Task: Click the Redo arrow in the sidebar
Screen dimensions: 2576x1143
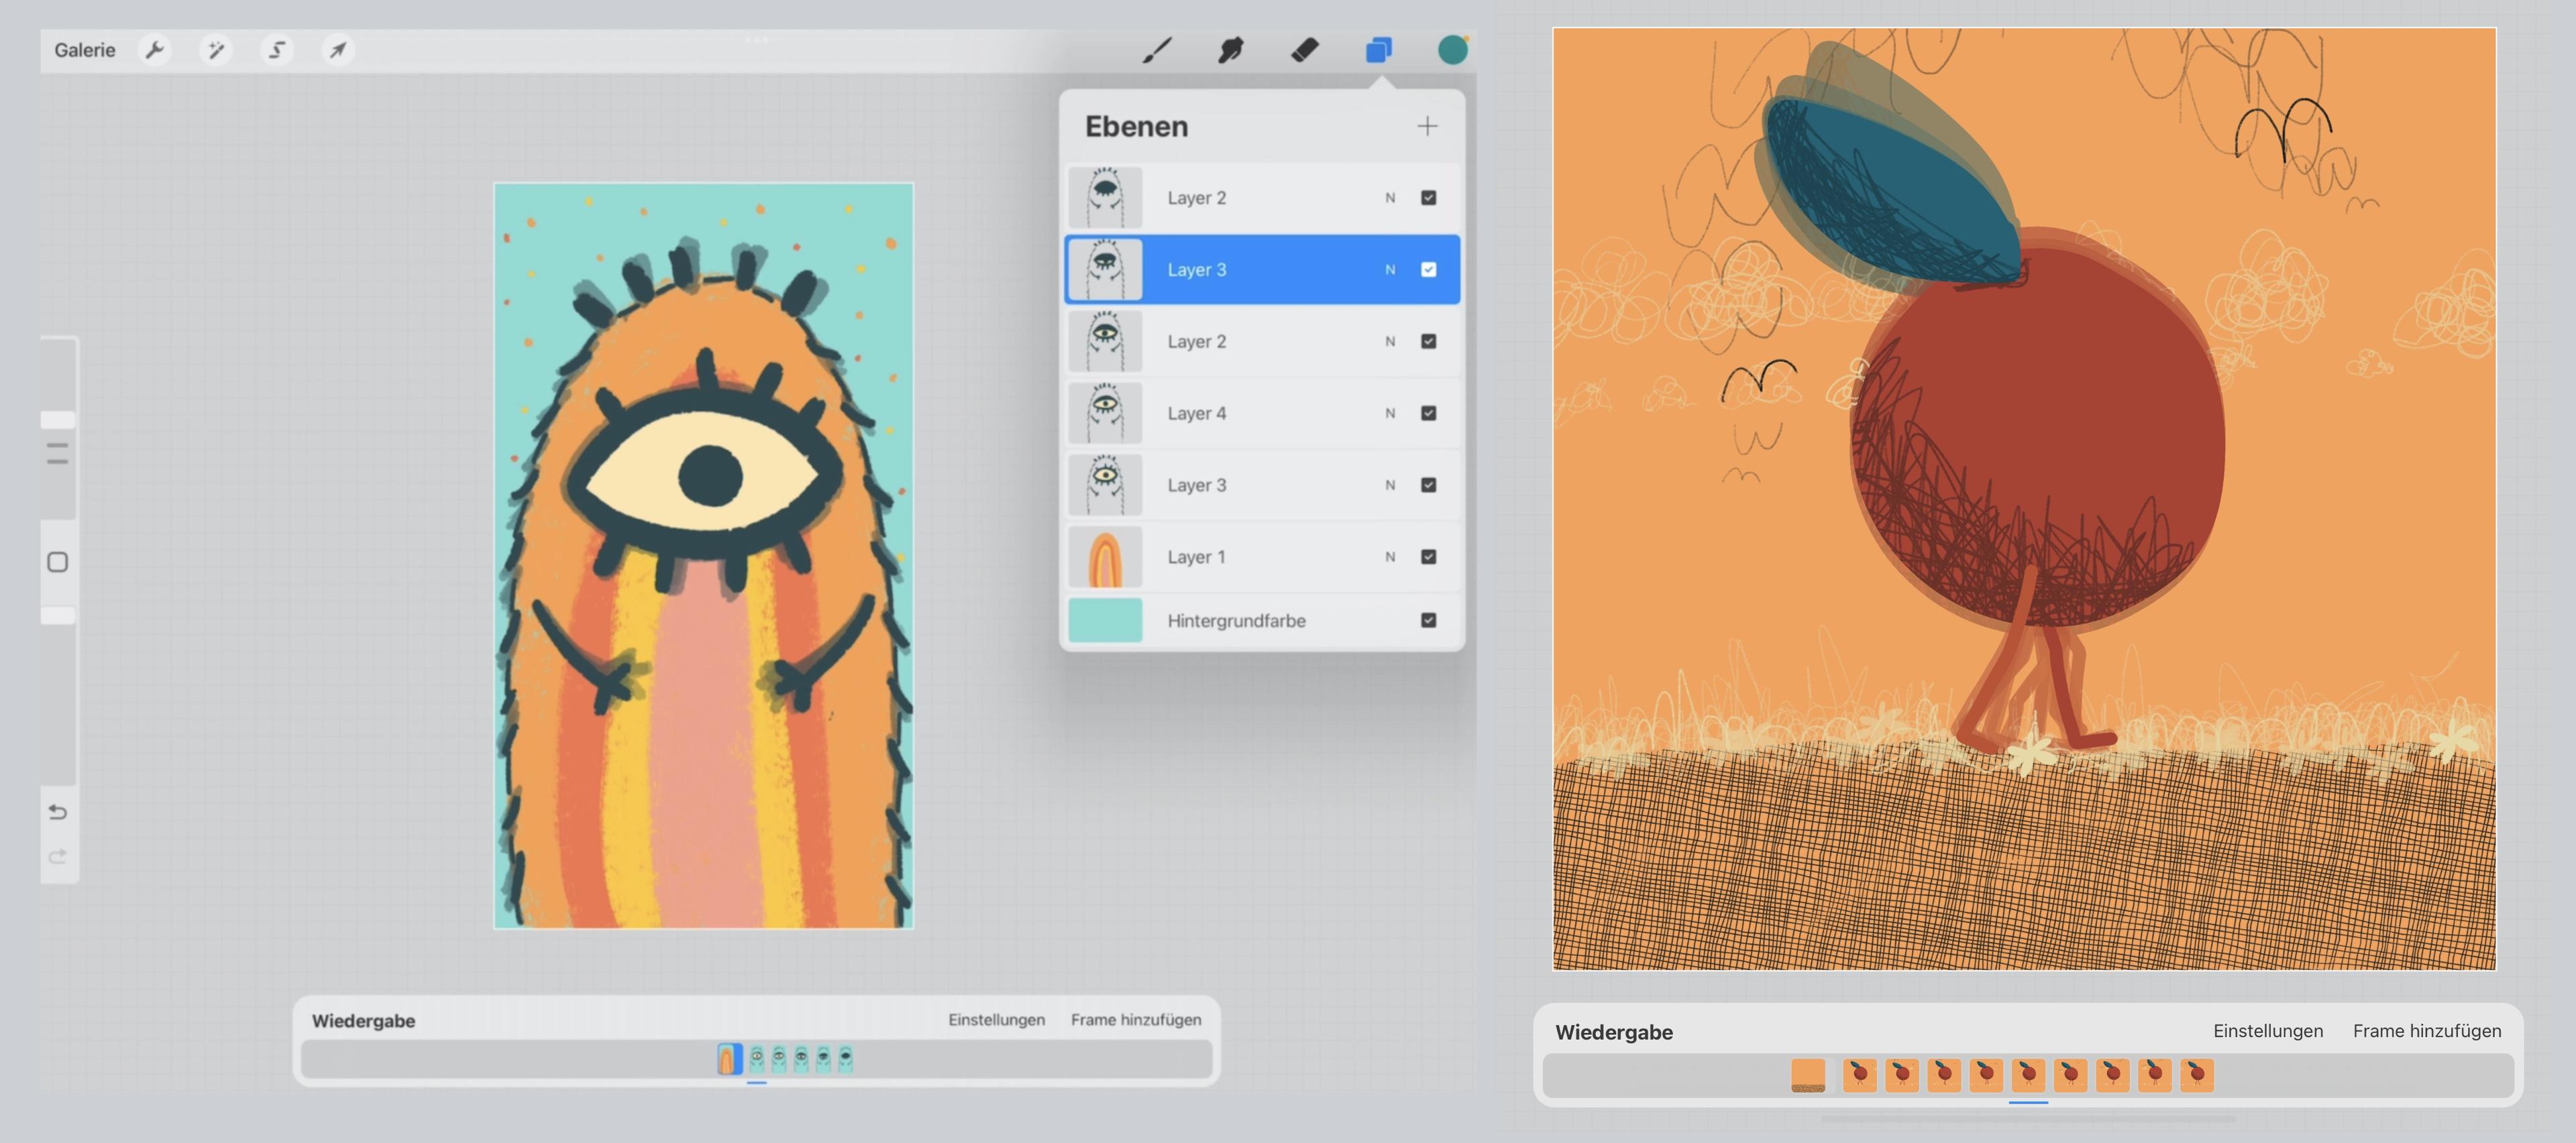Action: [58, 856]
